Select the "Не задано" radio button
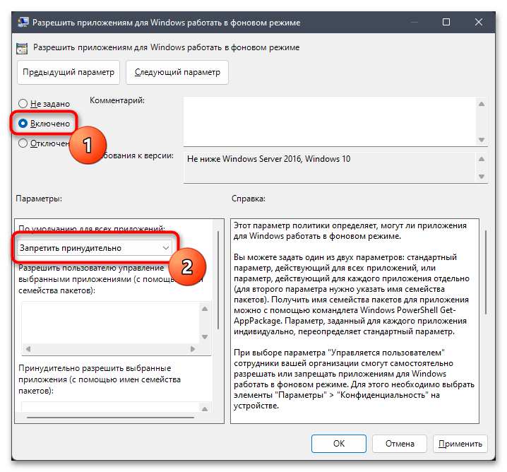507x472 pixels. (23, 104)
